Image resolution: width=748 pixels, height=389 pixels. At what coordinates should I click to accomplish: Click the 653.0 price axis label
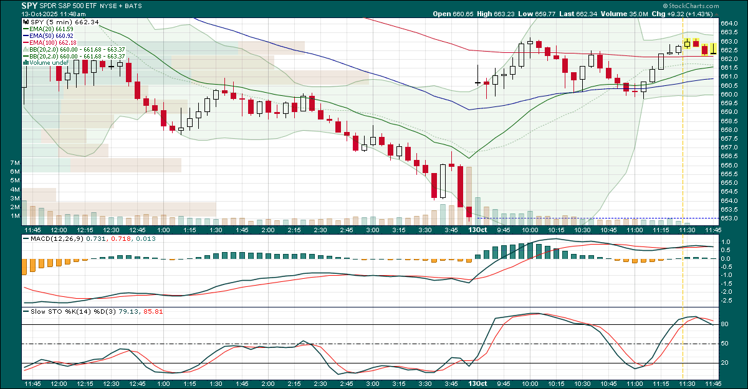pyautogui.click(x=729, y=218)
